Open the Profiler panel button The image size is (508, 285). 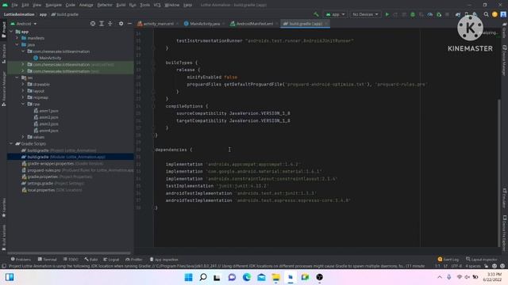pos(134,260)
